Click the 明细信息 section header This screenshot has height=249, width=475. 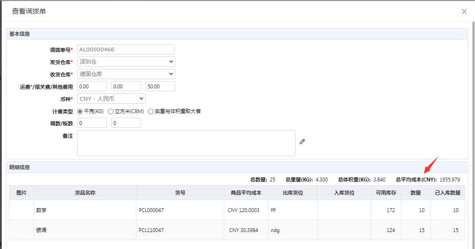(x=237, y=167)
